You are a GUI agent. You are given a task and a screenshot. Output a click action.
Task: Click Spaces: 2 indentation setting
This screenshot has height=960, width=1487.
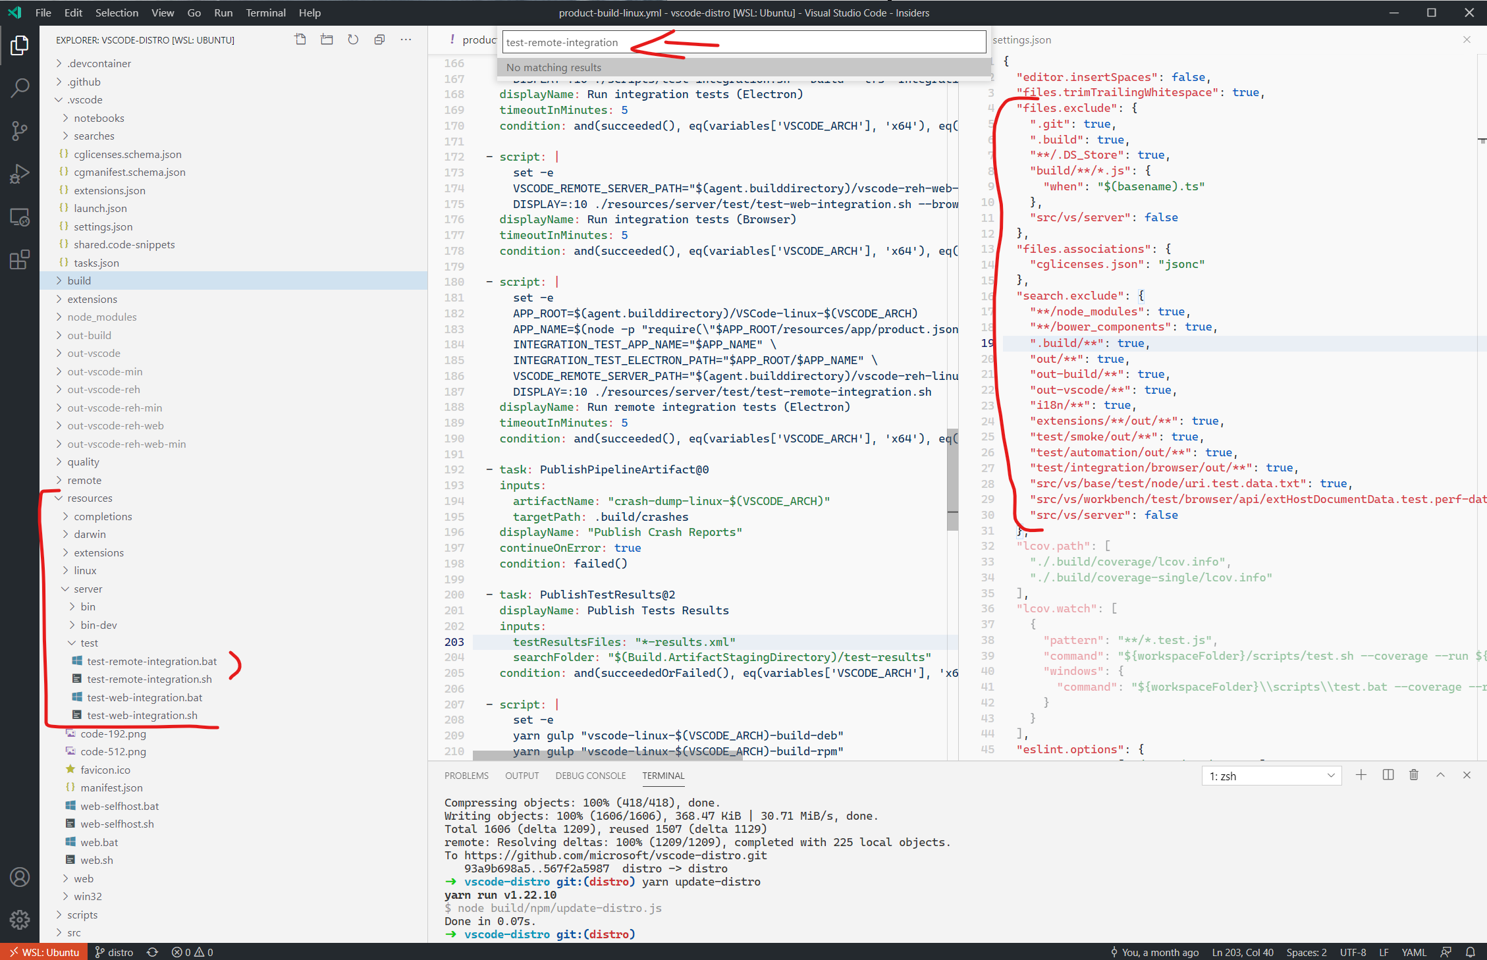tap(1307, 952)
